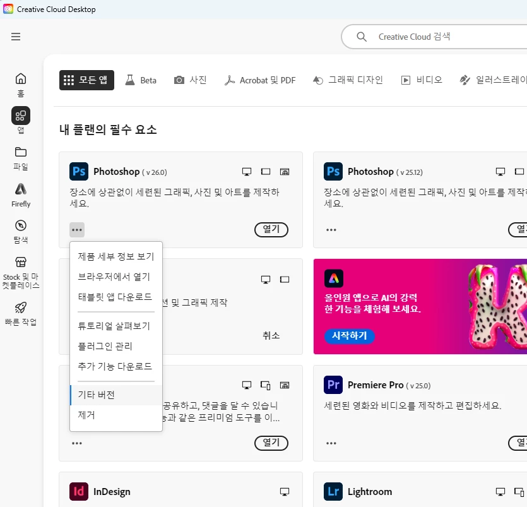This screenshot has width=527, height=507.
Task: Open Stock 및 마켓플레이스 sidebar item
Action: (x=21, y=273)
